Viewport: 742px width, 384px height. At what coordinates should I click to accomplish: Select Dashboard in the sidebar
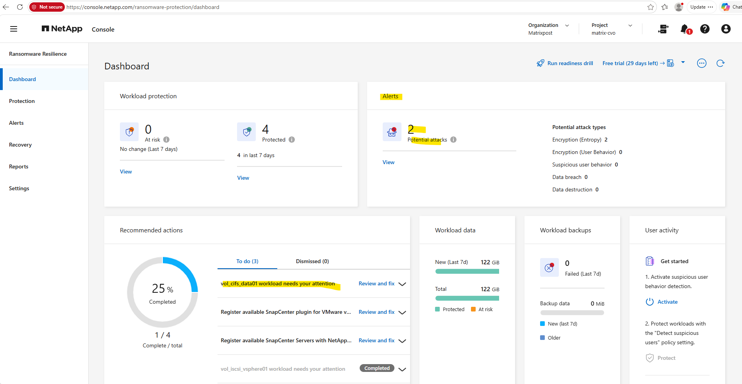pyautogui.click(x=44, y=79)
